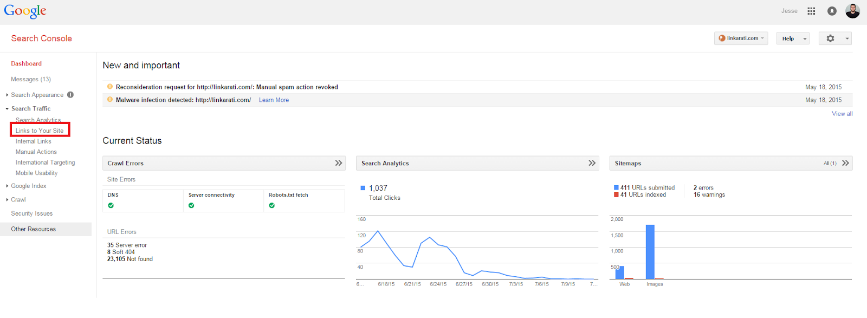Open the linkarati.com site selector dropdown

(x=741, y=38)
